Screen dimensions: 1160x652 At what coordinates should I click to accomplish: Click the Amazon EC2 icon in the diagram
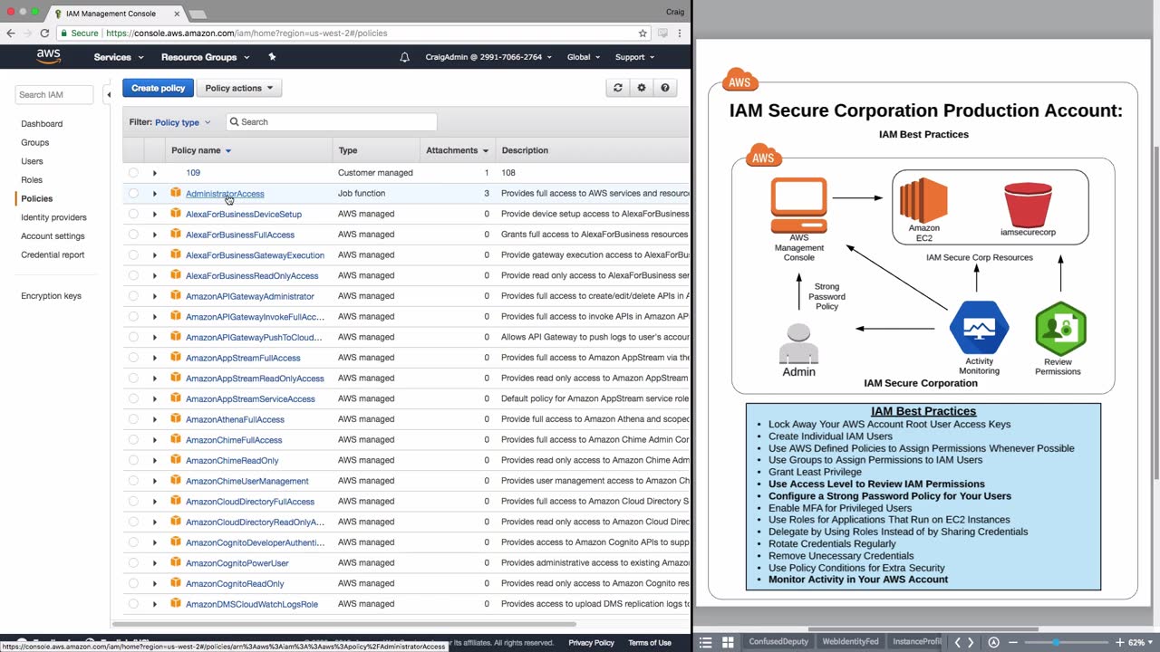pos(923,200)
